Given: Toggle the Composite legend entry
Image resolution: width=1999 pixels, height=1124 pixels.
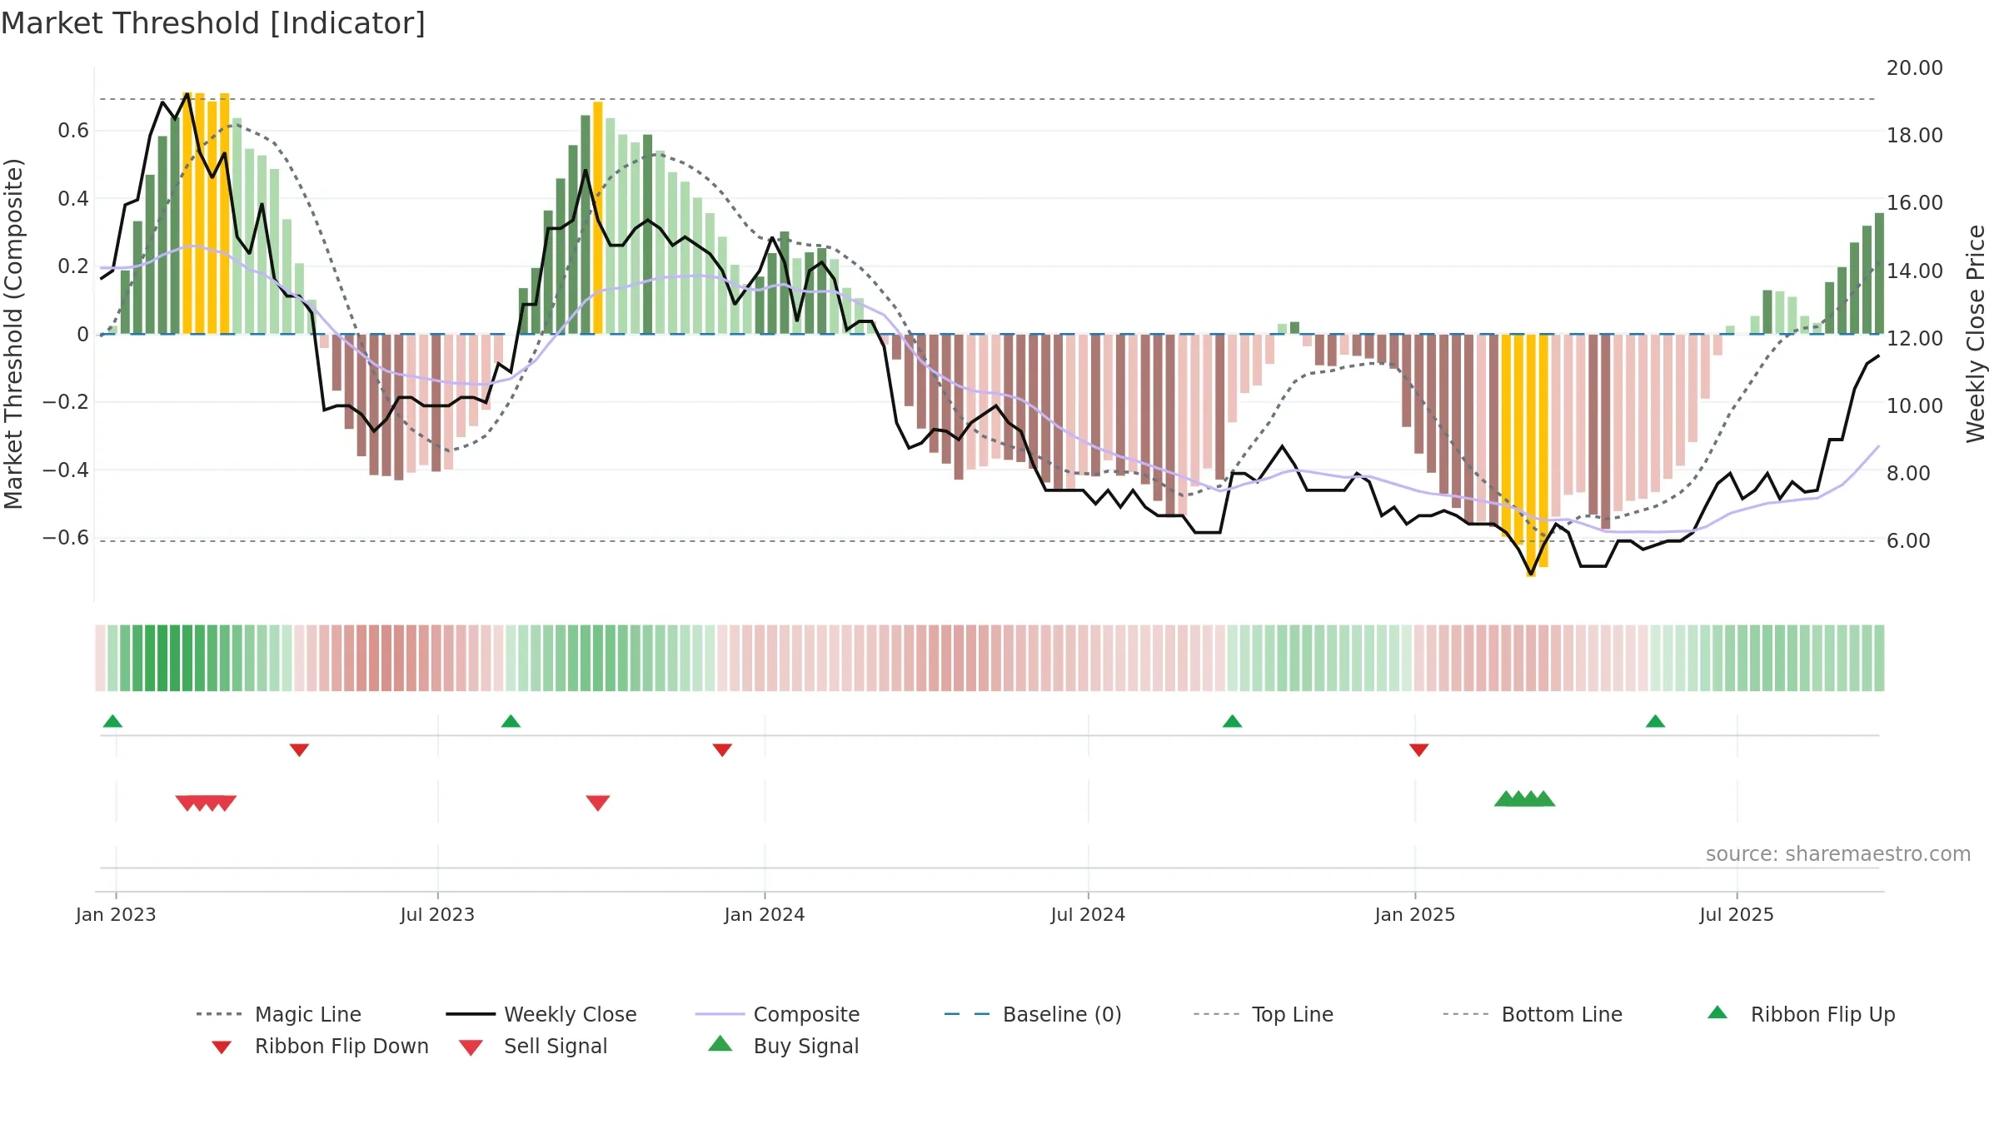Looking at the screenshot, I should pos(777,1014).
